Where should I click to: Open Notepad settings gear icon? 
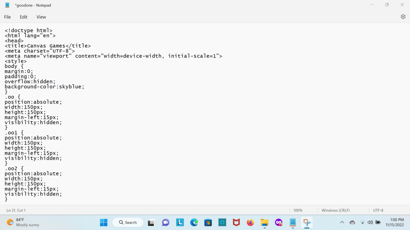click(x=403, y=17)
